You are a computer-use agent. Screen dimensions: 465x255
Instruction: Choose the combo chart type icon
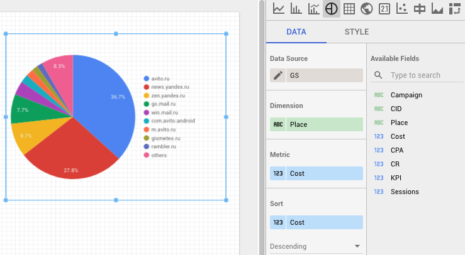click(x=313, y=9)
